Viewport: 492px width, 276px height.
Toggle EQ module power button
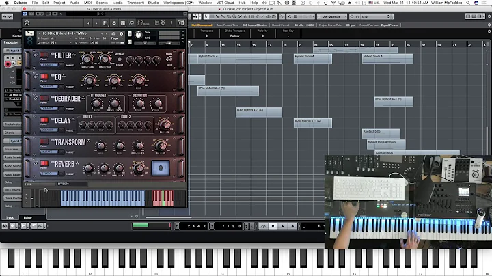click(x=44, y=77)
